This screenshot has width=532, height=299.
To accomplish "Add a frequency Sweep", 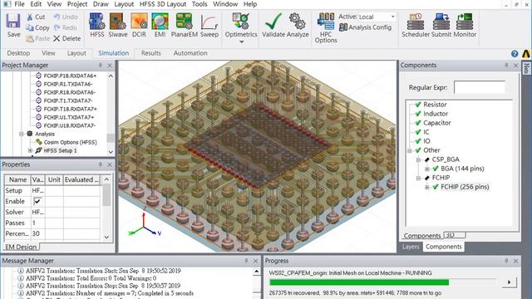I will point(209,22).
